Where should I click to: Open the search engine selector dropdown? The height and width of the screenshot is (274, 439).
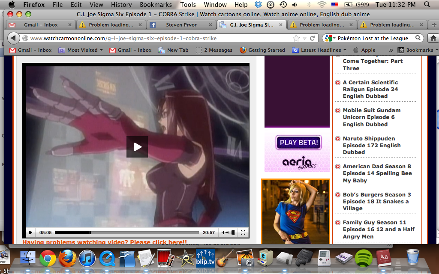(330, 38)
